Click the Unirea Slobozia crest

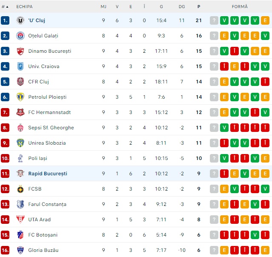[20, 143]
